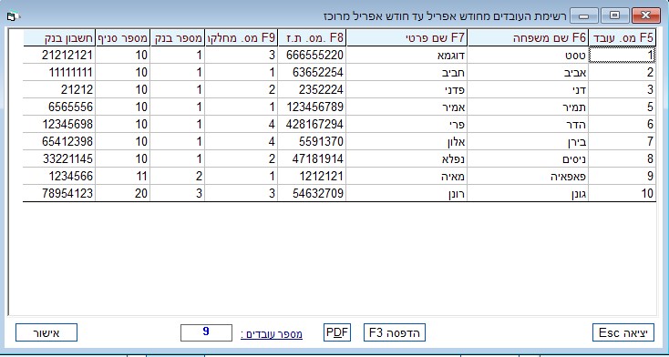
Task: Click bank account 33221145
Action: coord(59,158)
